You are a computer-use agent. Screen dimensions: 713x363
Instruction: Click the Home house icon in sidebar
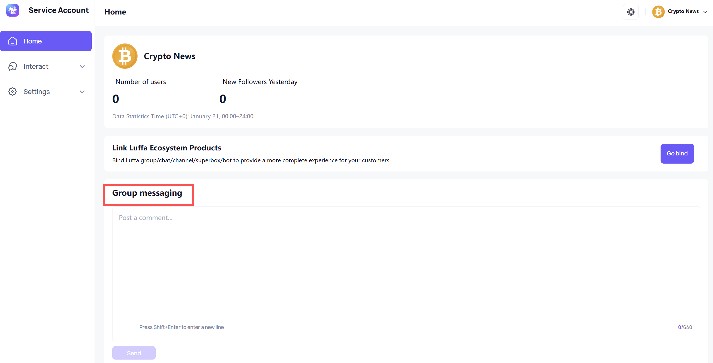click(12, 41)
